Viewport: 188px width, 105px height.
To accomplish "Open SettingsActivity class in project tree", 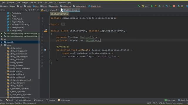I will [x=18, y=28].
